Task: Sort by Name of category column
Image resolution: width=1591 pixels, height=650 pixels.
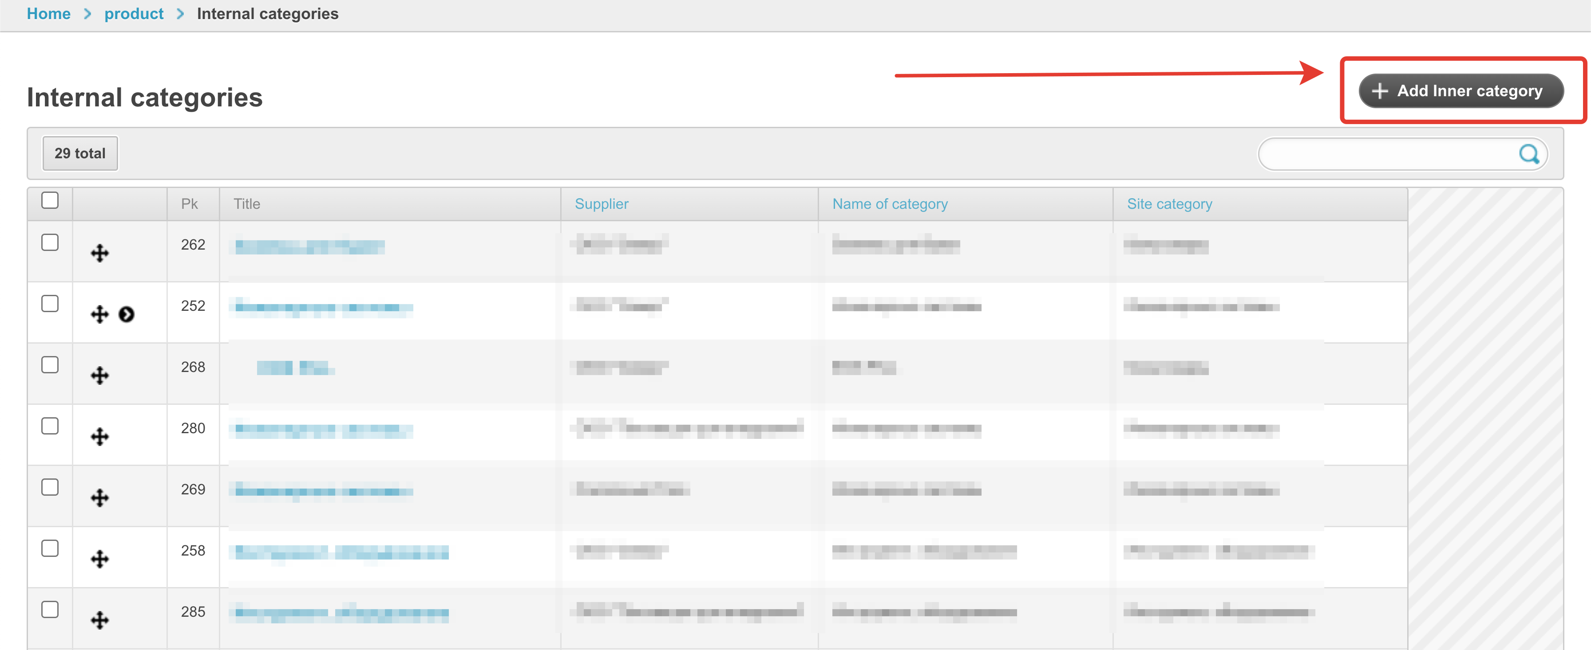Action: point(889,204)
